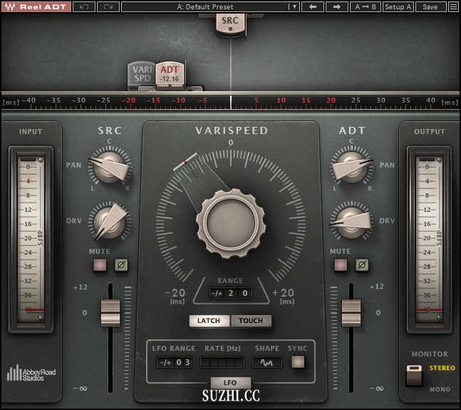Copy settings with the A→B button

coord(366,6)
